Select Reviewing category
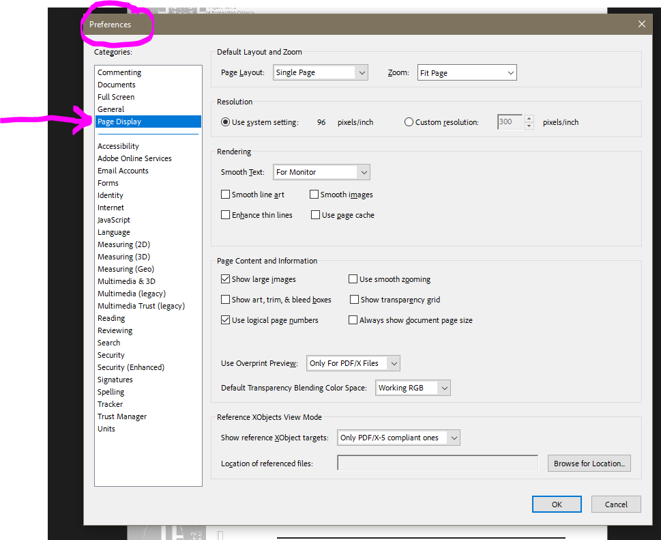 (115, 330)
